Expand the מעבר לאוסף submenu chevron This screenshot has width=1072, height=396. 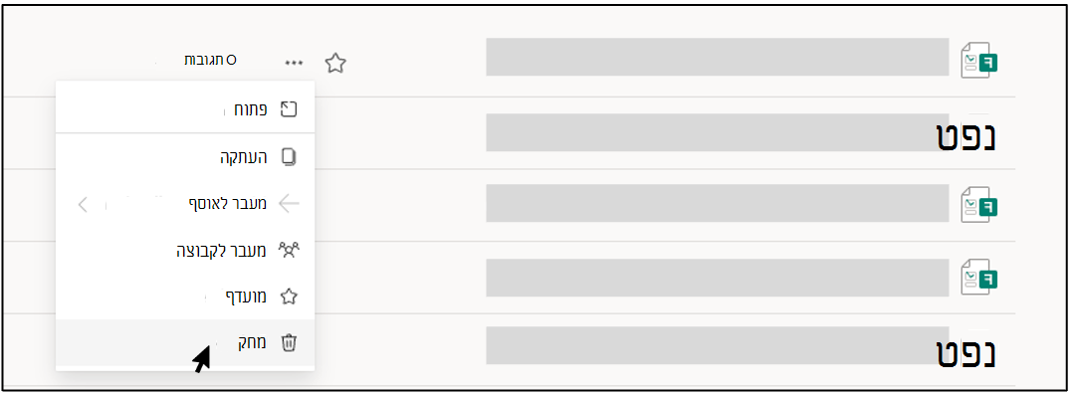83,204
